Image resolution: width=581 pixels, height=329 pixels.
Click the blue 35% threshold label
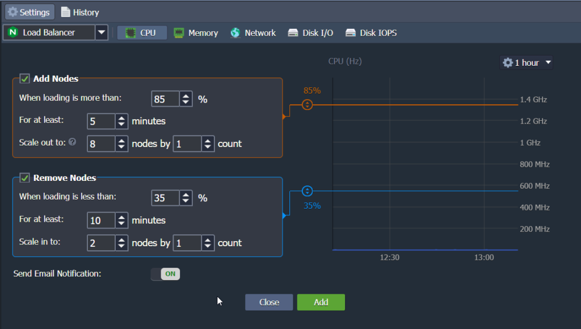(x=312, y=206)
